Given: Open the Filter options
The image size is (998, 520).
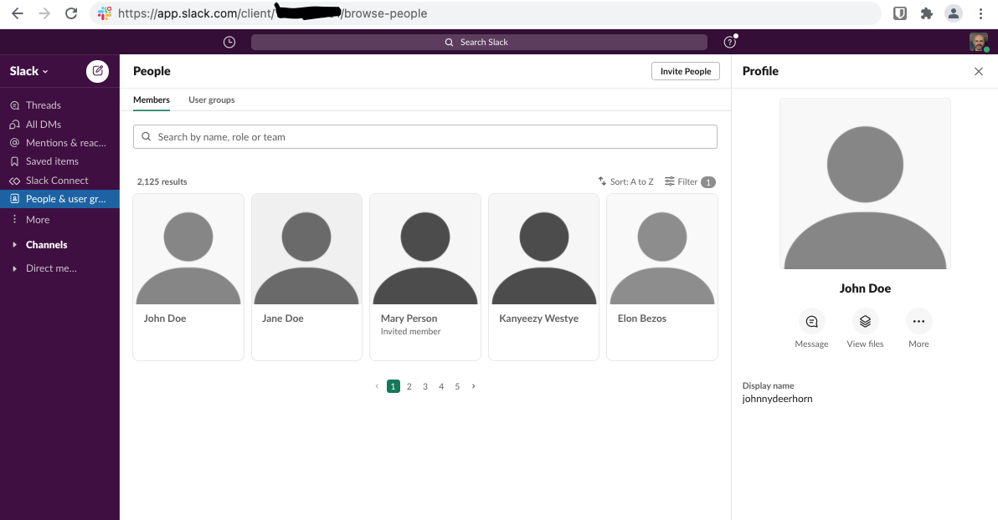Looking at the screenshot, I should pyautogui.click(x=689, y=181).
